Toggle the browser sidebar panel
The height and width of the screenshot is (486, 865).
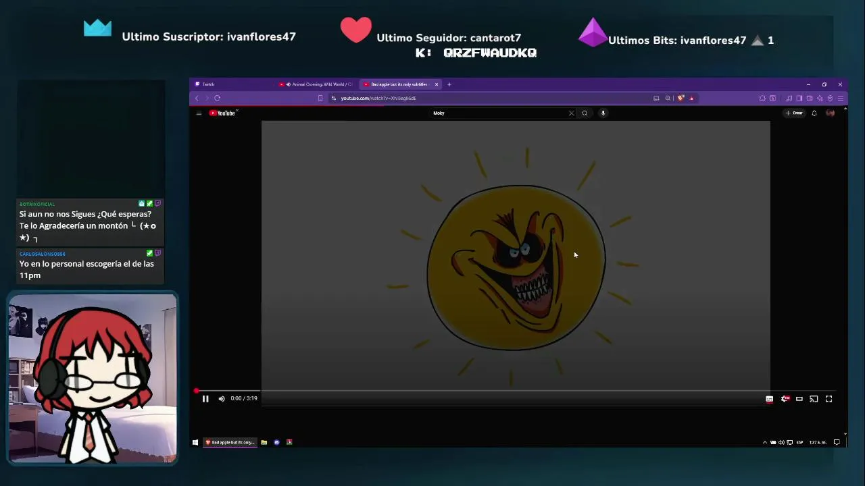[x=799, y=99]
